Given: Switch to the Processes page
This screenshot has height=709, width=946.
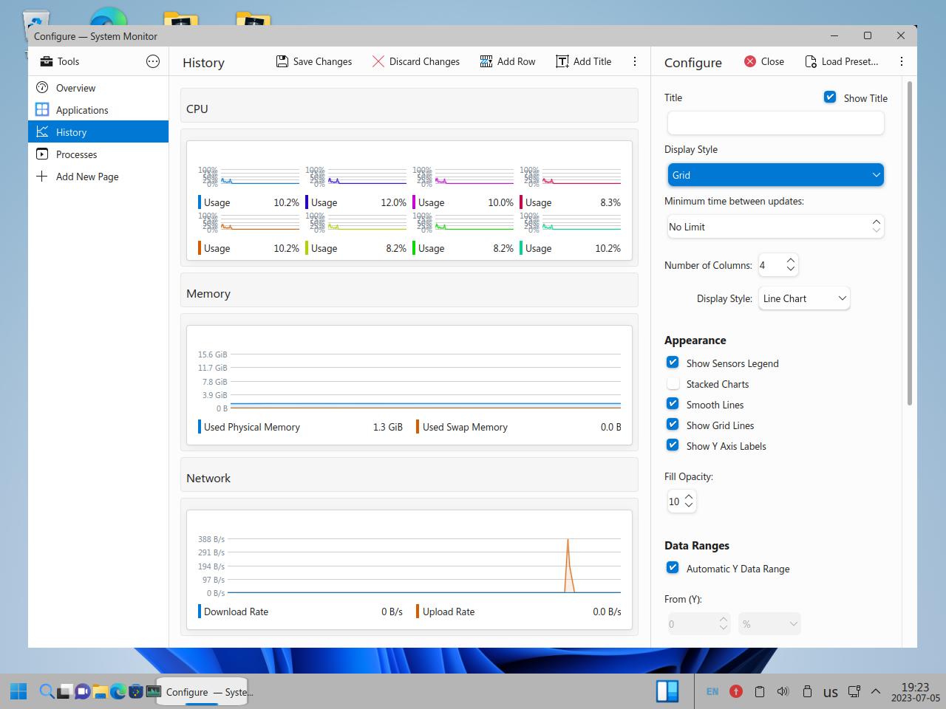Looking at the screenshot, I should pos(77,154).
